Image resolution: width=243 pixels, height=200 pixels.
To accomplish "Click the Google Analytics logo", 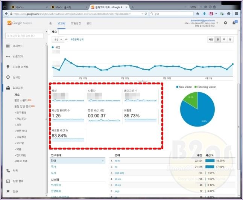I will (20, 23).
